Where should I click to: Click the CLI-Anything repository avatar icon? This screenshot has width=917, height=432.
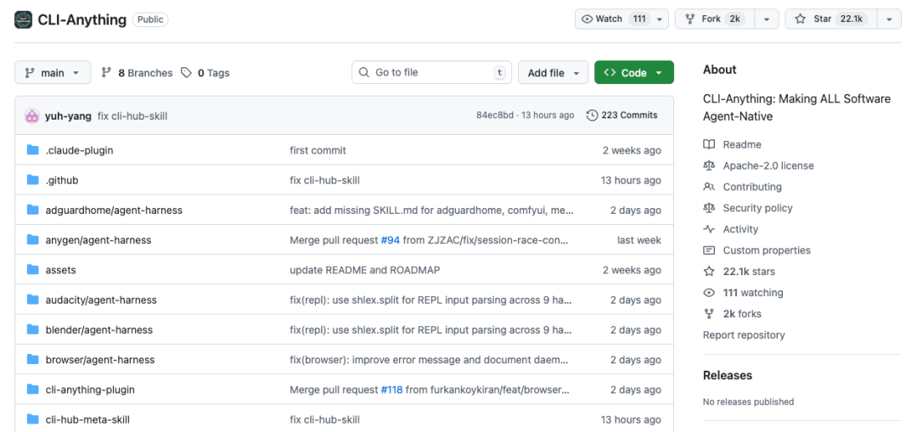pyautogui.click(x=24, y=20)
